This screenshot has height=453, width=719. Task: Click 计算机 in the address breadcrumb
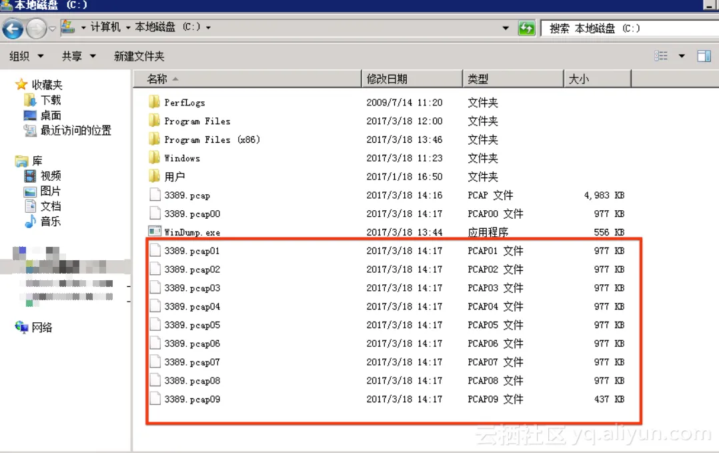tap(105, 27)
